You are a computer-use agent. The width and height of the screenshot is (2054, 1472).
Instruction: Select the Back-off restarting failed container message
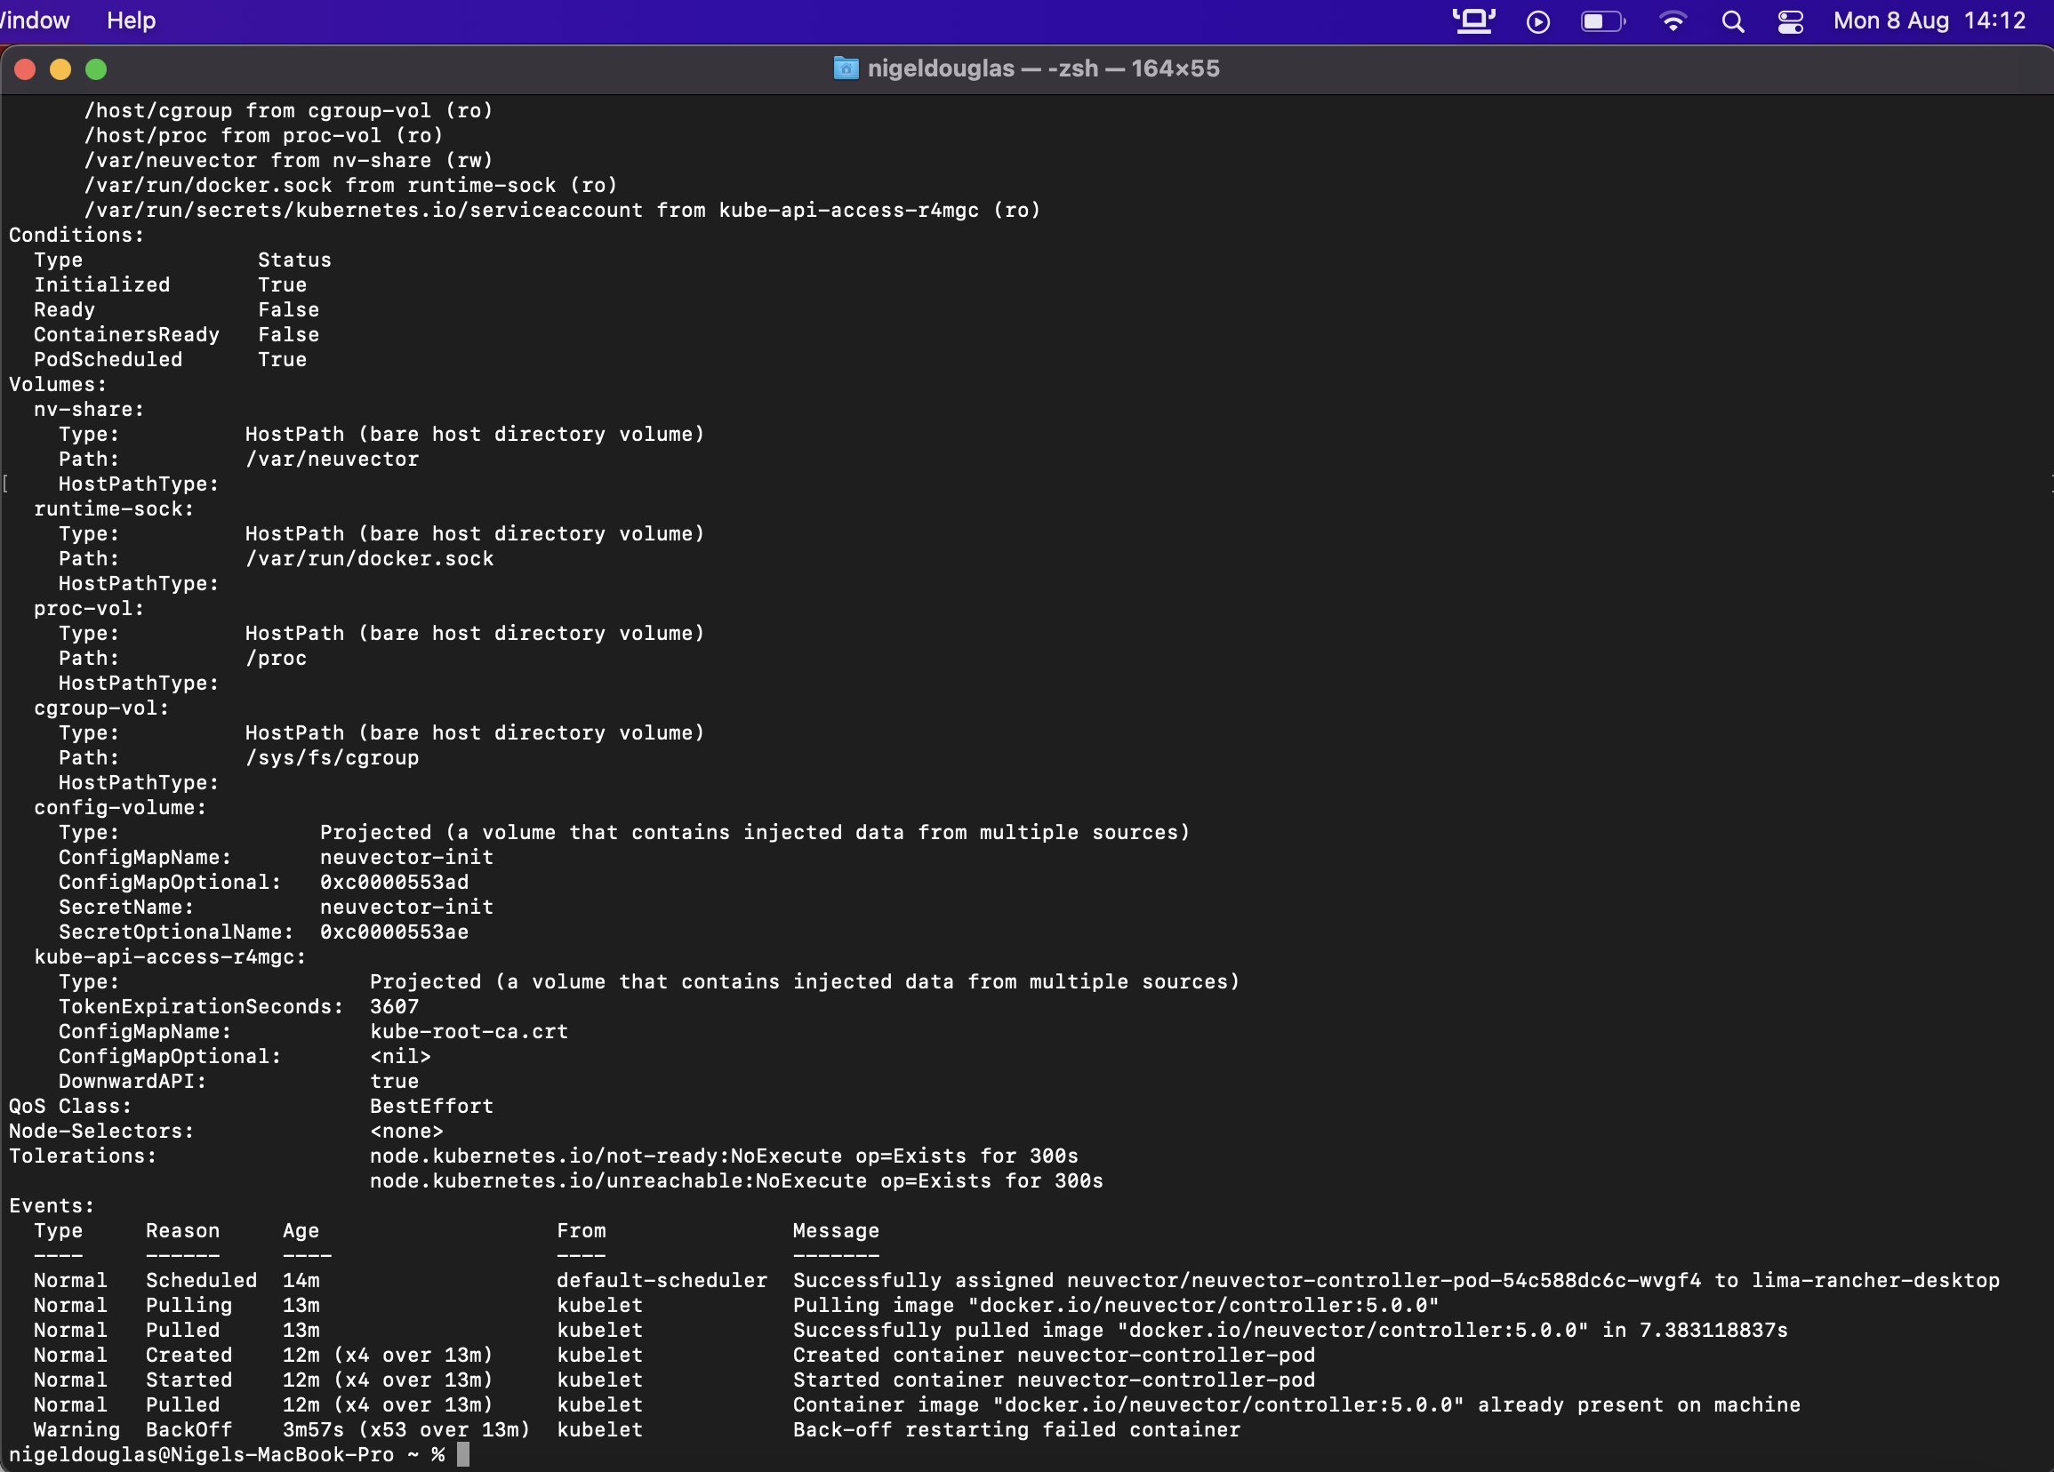point(1016,1430)
